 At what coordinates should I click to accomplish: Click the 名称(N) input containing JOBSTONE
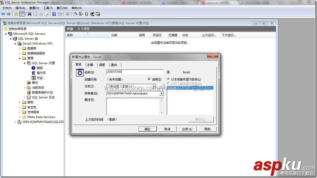click(x=135, y=72)
